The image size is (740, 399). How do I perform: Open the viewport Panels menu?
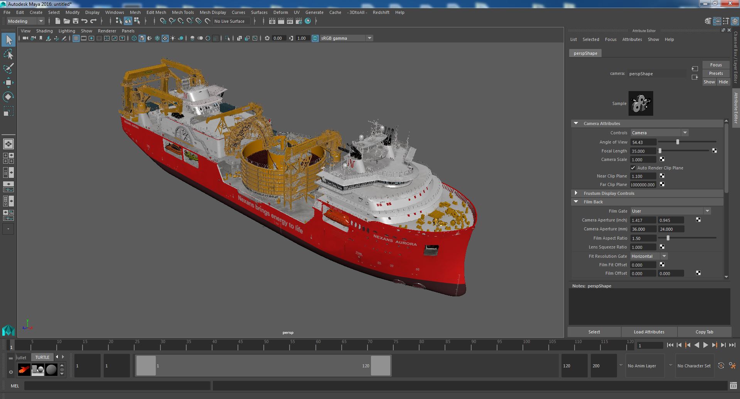coord(128,31)
